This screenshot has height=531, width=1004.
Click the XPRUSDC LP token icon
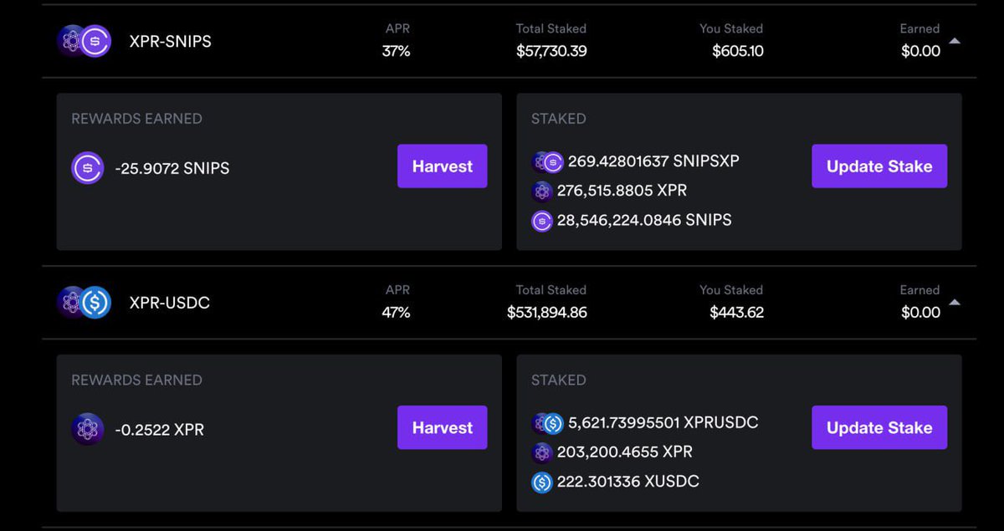(547, 423)
